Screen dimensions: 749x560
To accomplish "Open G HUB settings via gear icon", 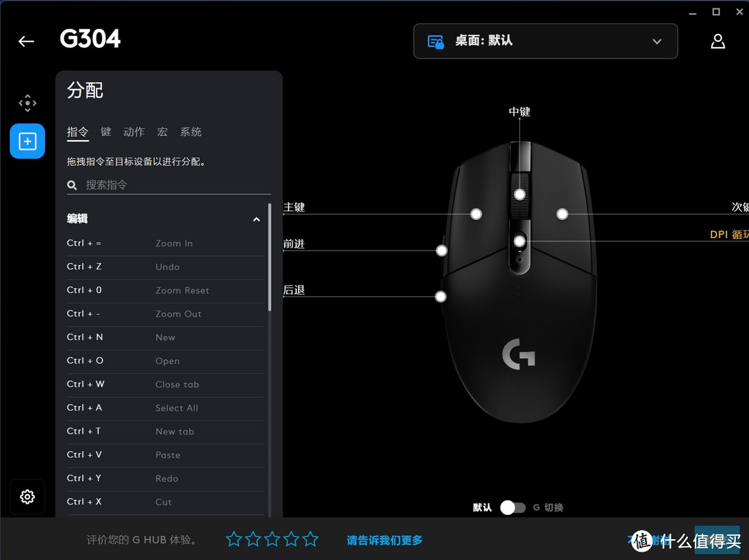I will point(27,497).
